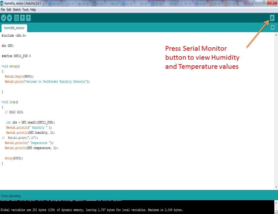
Task: Open the Tools menu
Action: [x=25, y=10]
